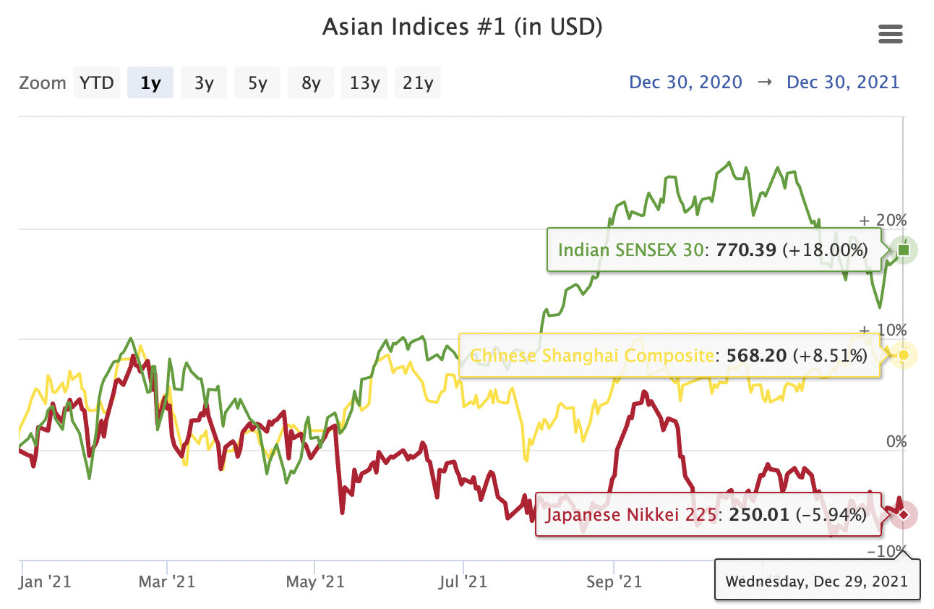Edit the Dec 30, 2021 end date
The image size is (934, 609).
point(843,82)
